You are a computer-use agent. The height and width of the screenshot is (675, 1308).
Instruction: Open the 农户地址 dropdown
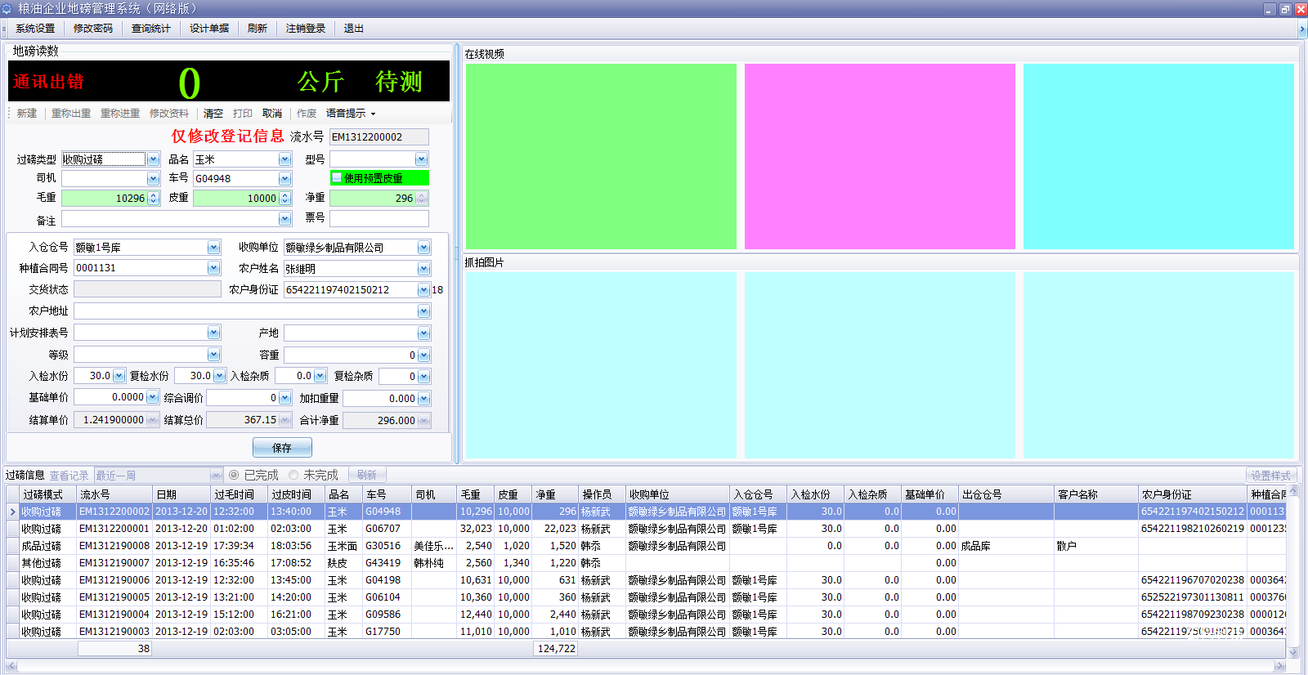tap(423, 311)
